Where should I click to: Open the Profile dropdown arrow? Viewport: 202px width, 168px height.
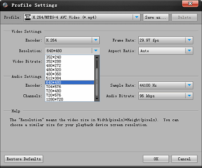136,17
